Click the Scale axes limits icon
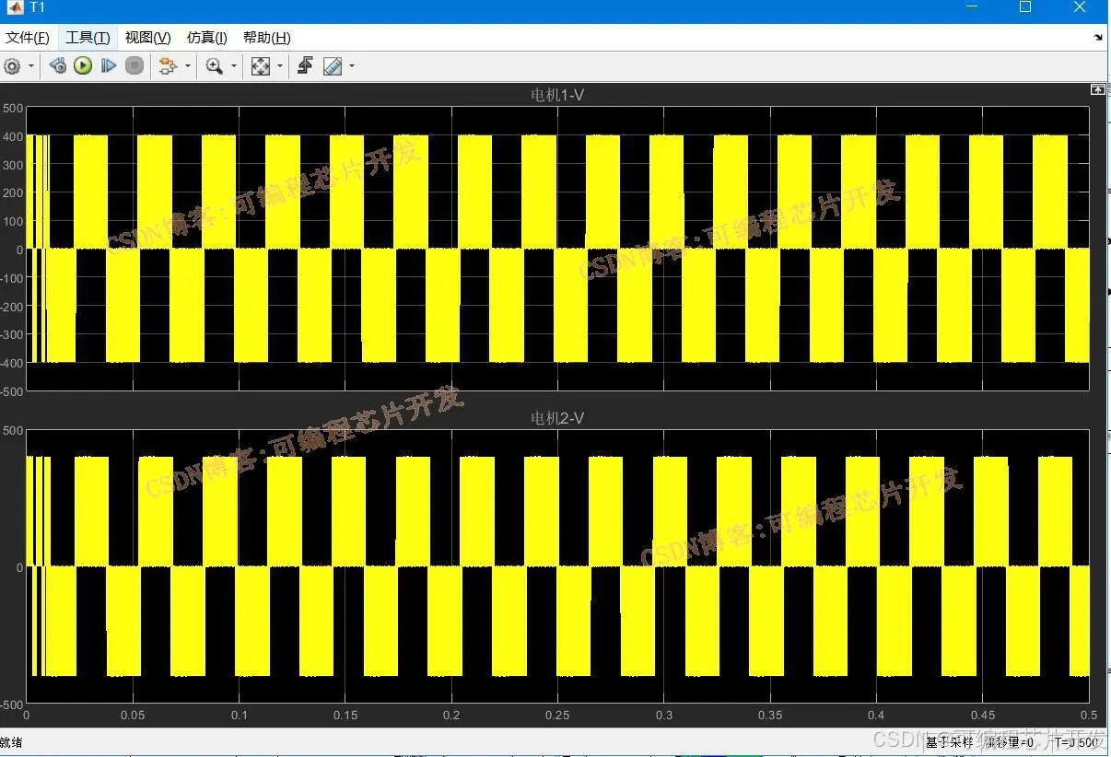 pyautogui.click(x=261, y=66)
